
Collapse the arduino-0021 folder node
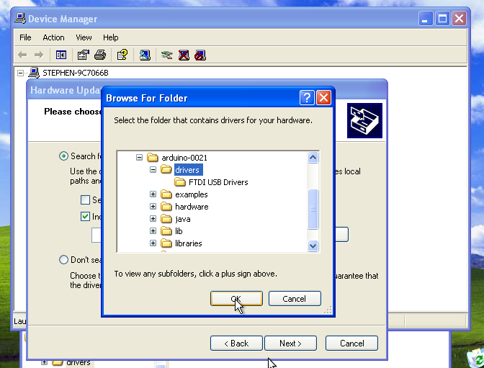(x=139, y=158)
